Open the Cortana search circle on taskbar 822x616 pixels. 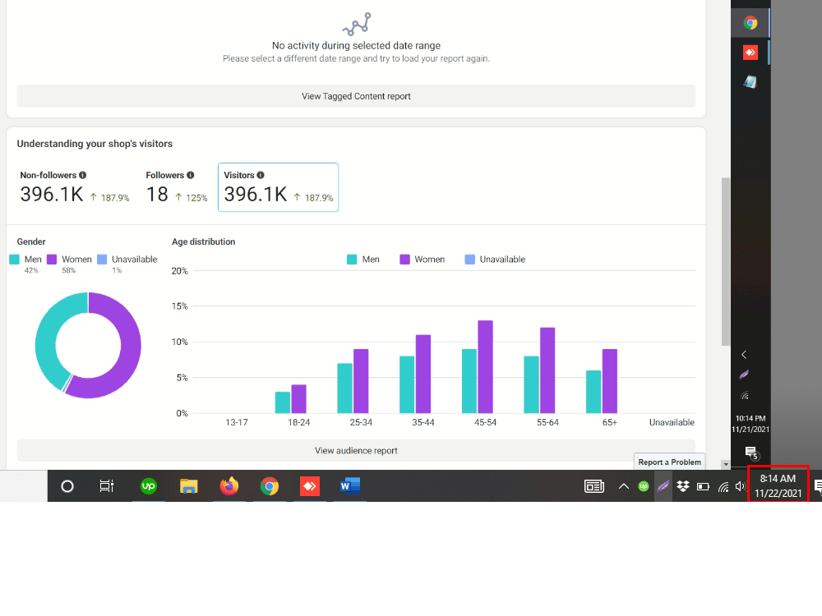[x=67, y=486]
